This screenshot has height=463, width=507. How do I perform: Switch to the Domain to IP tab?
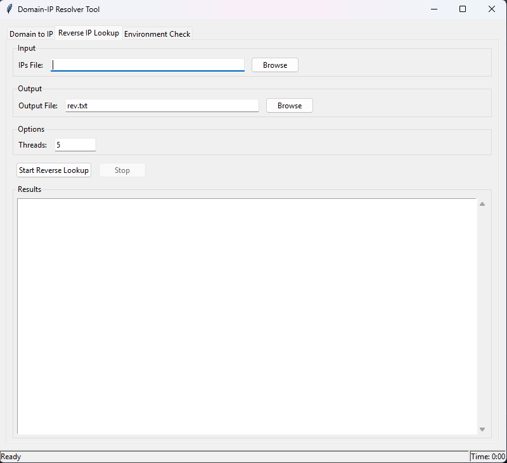point(31,34)
